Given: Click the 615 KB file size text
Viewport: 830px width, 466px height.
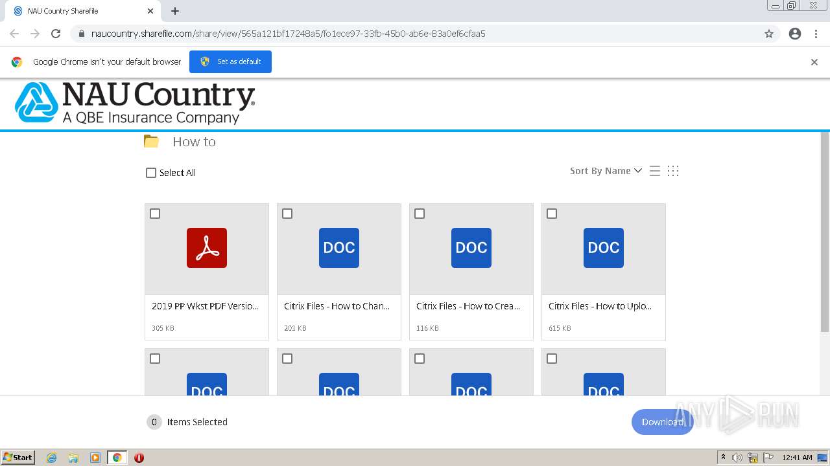Looking at the screenshot, I should [560, 328].
